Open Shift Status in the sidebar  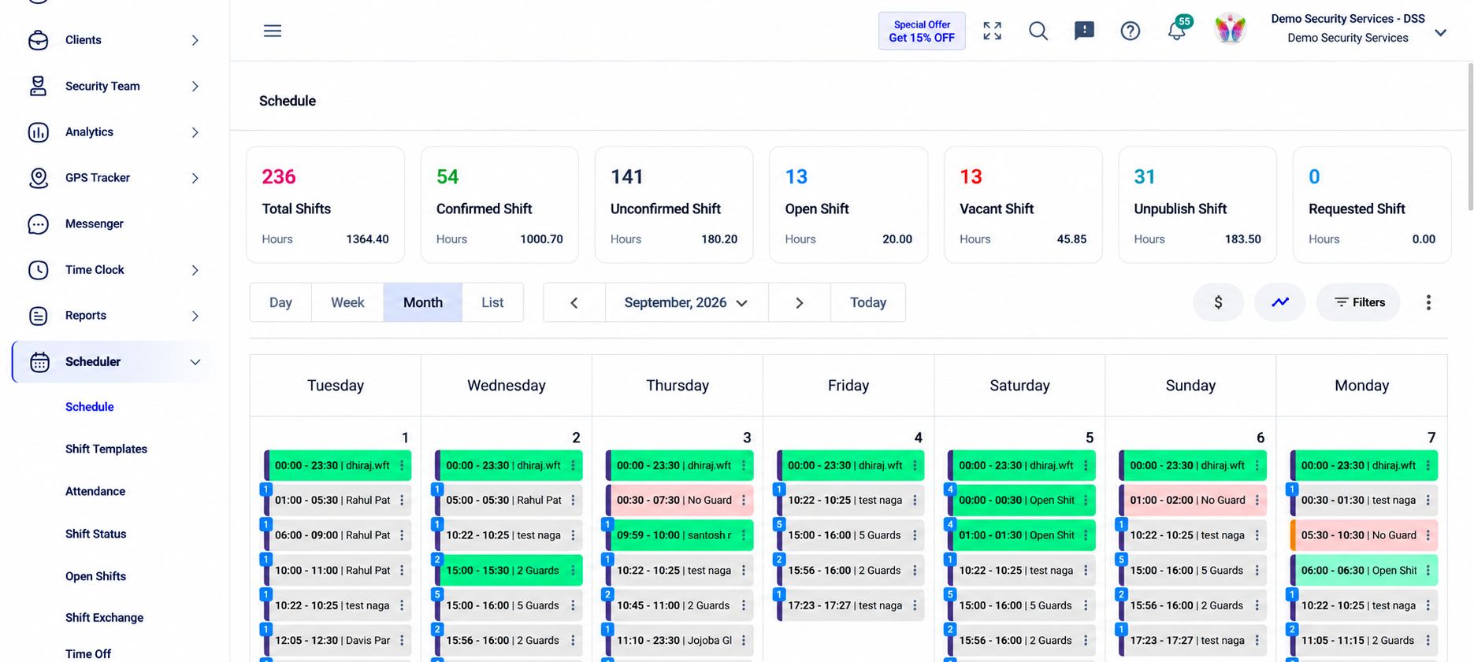tap(96, 534)
